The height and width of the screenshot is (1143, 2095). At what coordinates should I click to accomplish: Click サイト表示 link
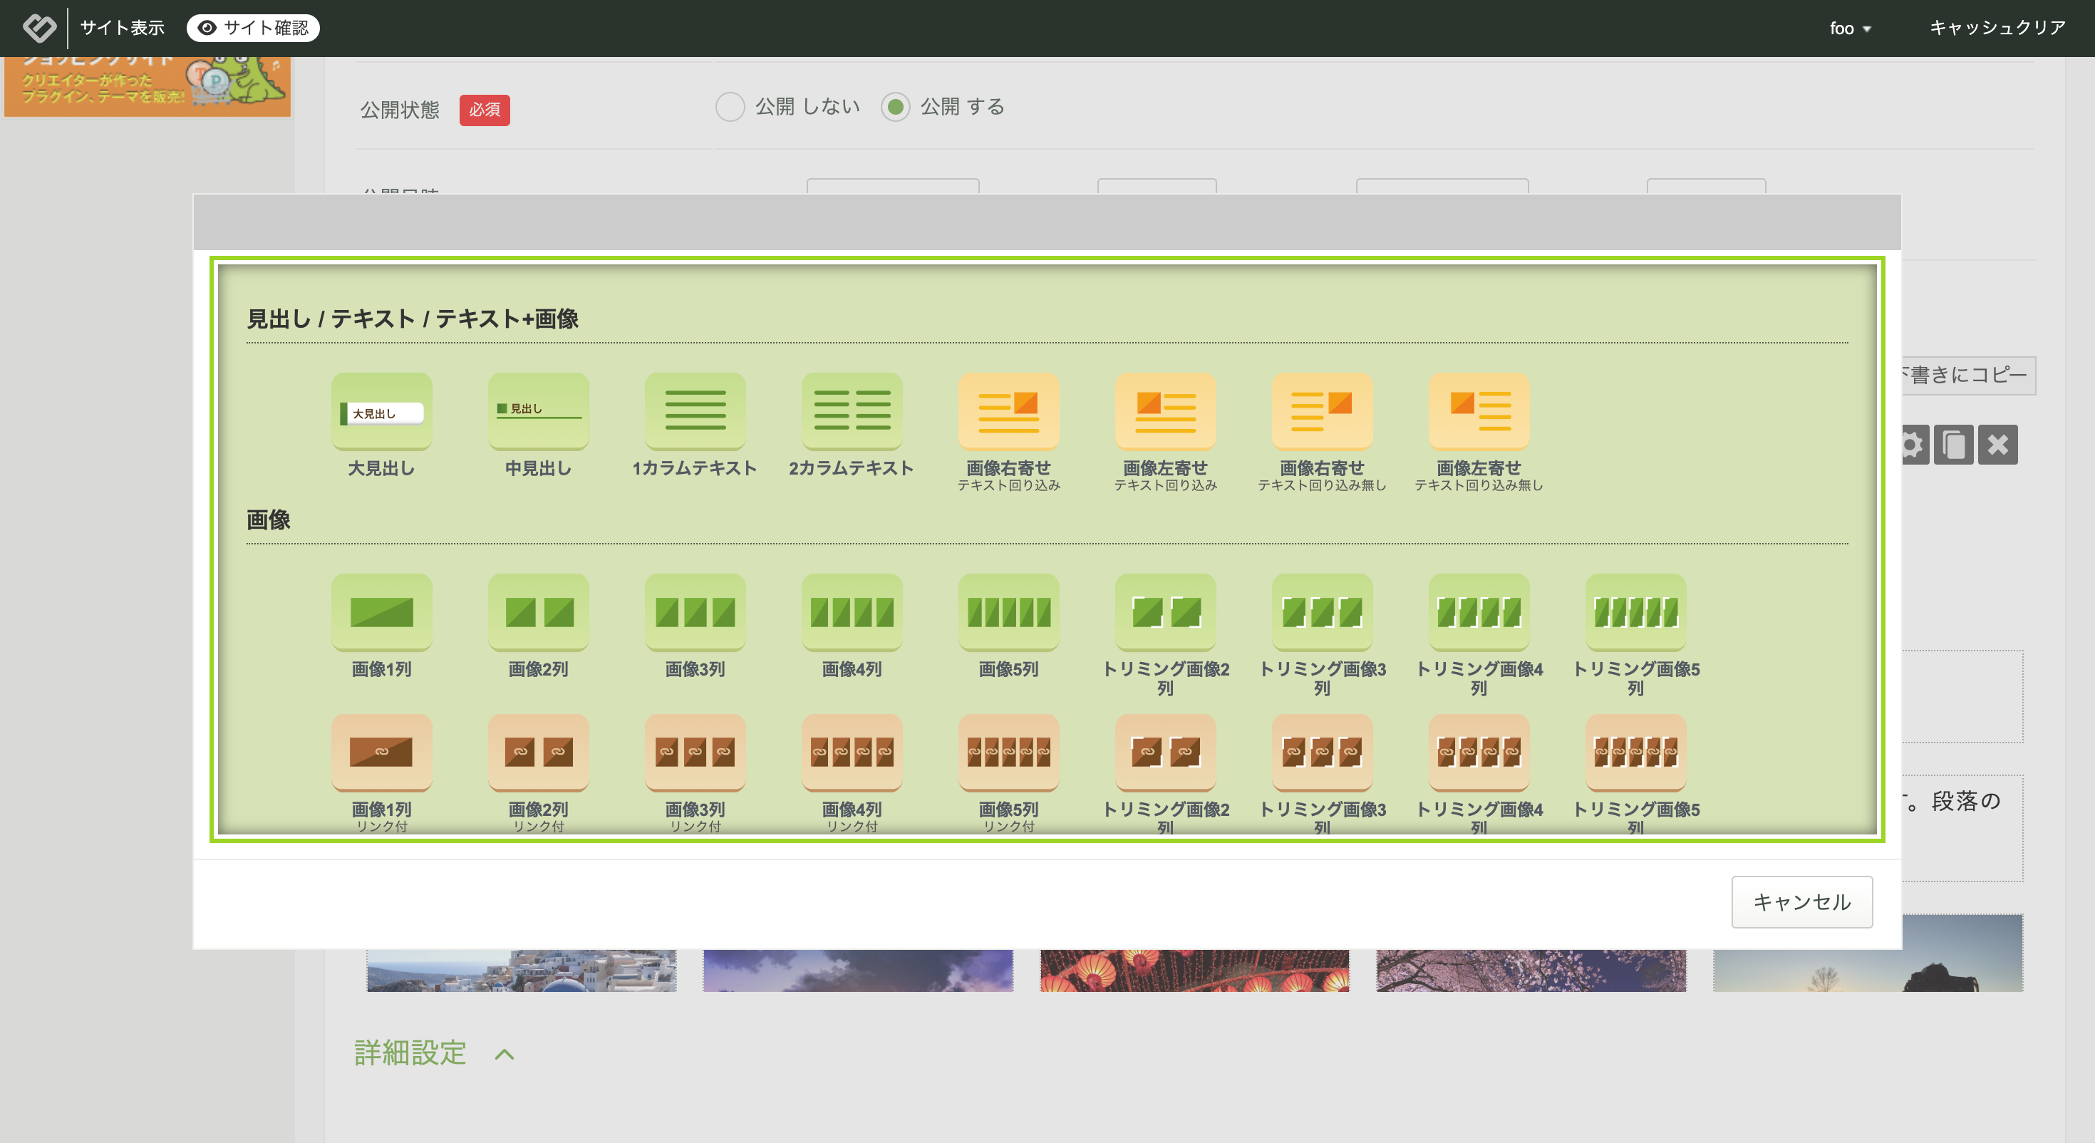click(122, 28)
